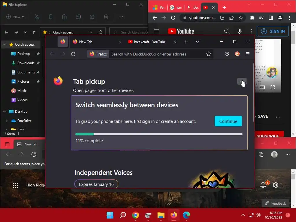Click YouTube's voice search microphone
Screen dimensions: 296x222
click(240, 31)
